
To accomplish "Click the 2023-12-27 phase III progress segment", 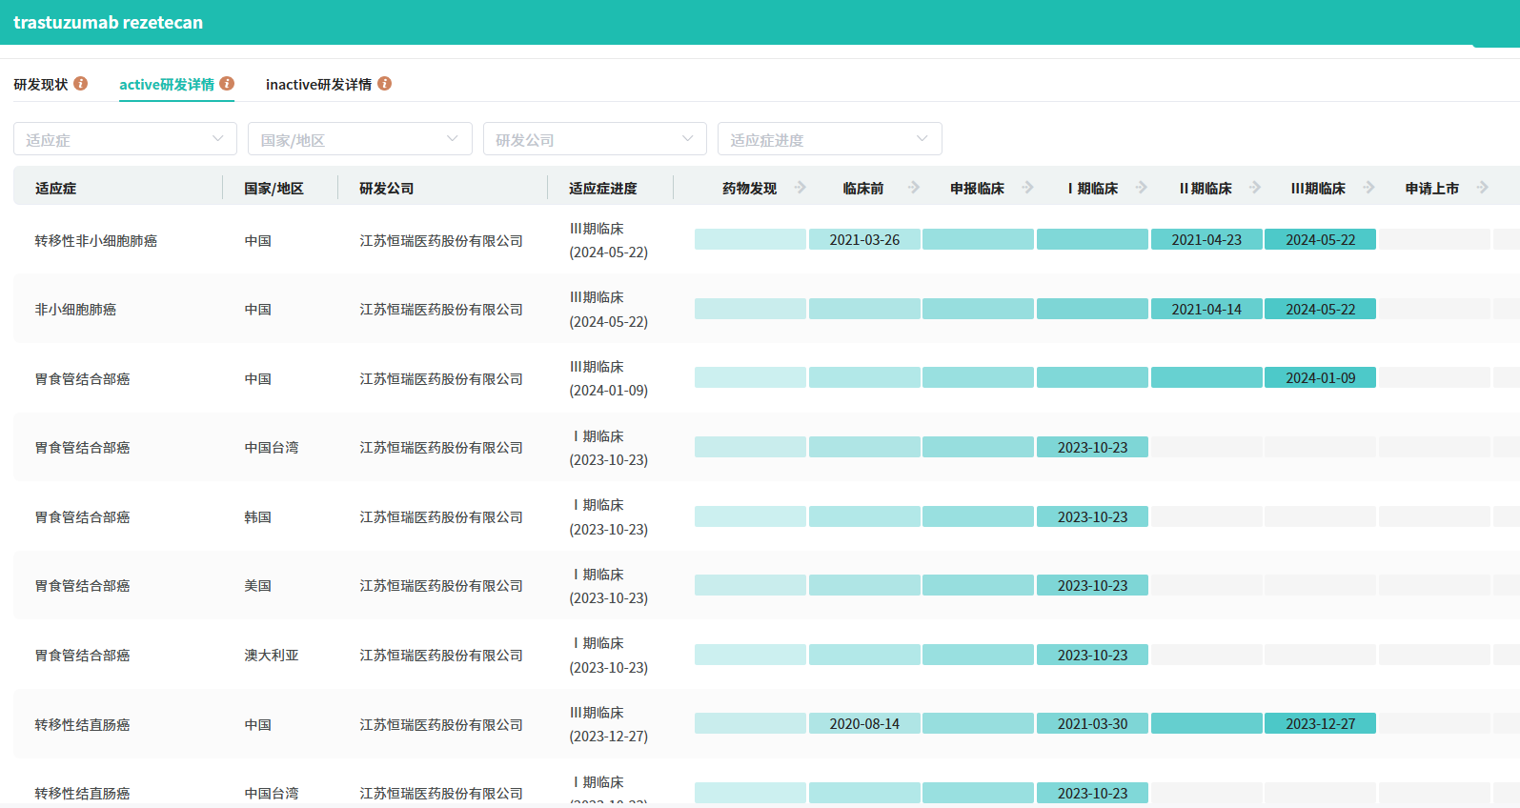I will tap(1320, 724).
